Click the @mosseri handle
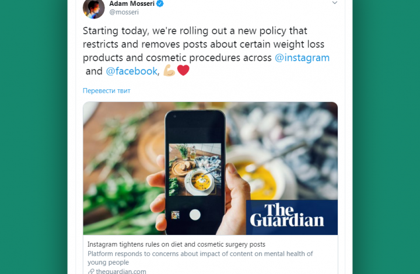The height and width of the screenshot is (274, 420). coord(124,12)
